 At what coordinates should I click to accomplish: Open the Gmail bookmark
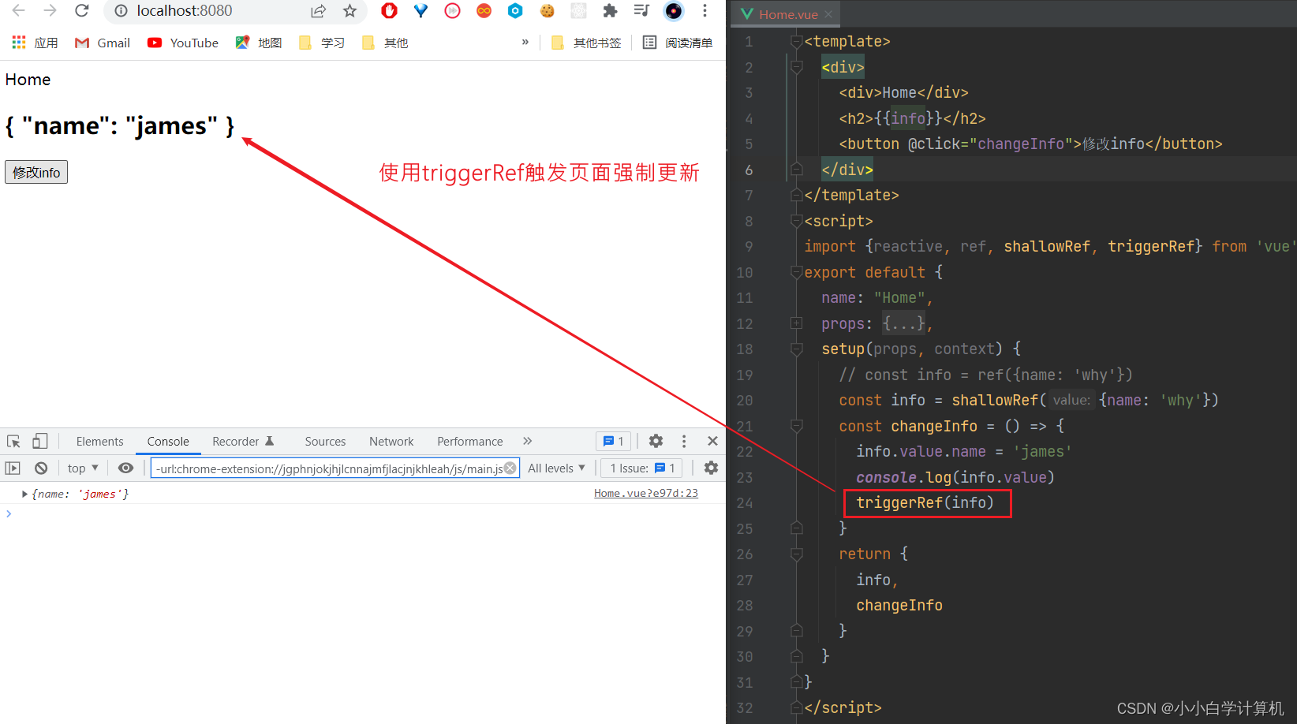tap(103, 43)
